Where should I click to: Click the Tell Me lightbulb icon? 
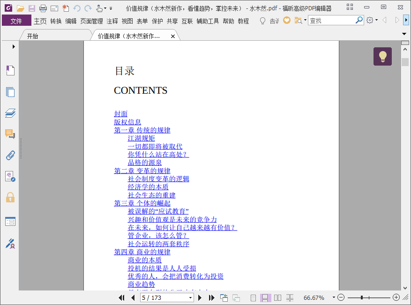tap(262, 21)
